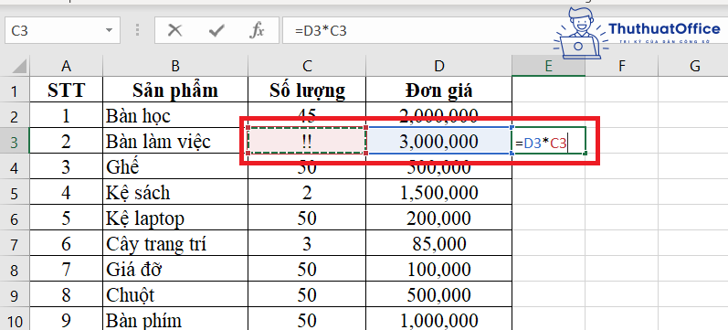
Task: Click the Chuột cell
Action: point(175,293)
